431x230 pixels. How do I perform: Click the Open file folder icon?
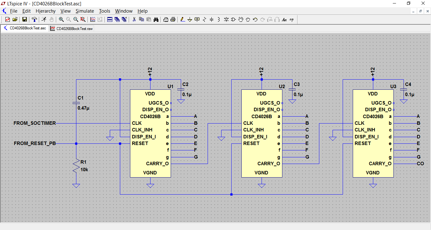tap(15, 20)
